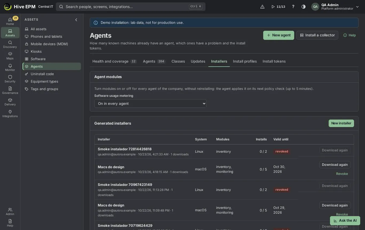Open Help at bottom of left rail

point(10,223)
